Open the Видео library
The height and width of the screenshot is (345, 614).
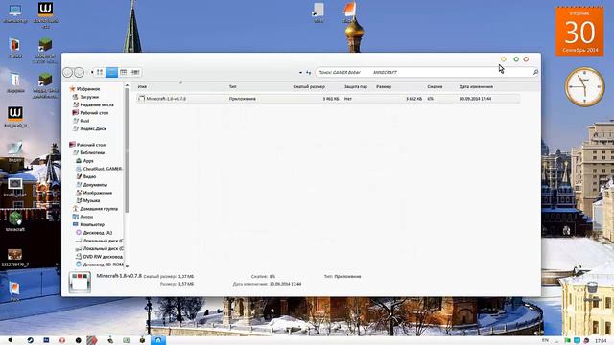(x=89, y=176)
